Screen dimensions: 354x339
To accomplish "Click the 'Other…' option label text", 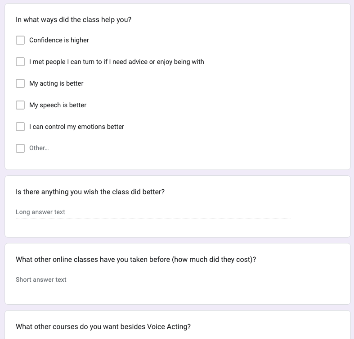I will (x=39, y=148).
